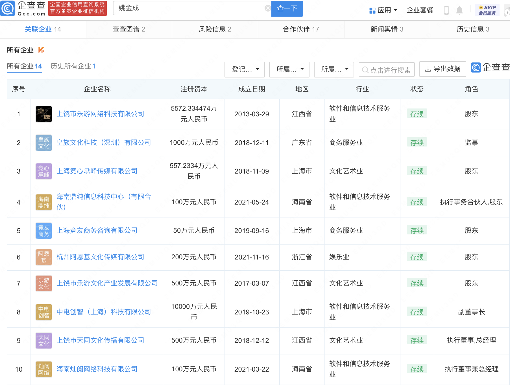Click the 天同文化 company logo tile
510x386 pixels.
click(x=44, y=341)
